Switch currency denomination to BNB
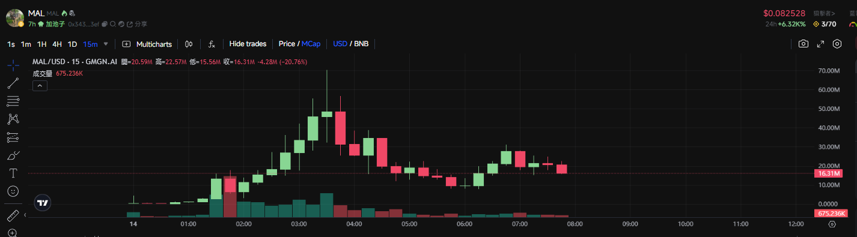Image resolution: width=857 pixels, height=237 pixels. (x=362, y=44)
